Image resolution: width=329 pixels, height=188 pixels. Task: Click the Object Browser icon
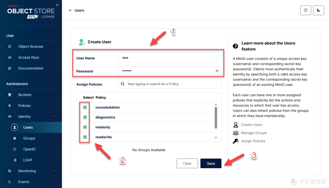tap(10, 47)
